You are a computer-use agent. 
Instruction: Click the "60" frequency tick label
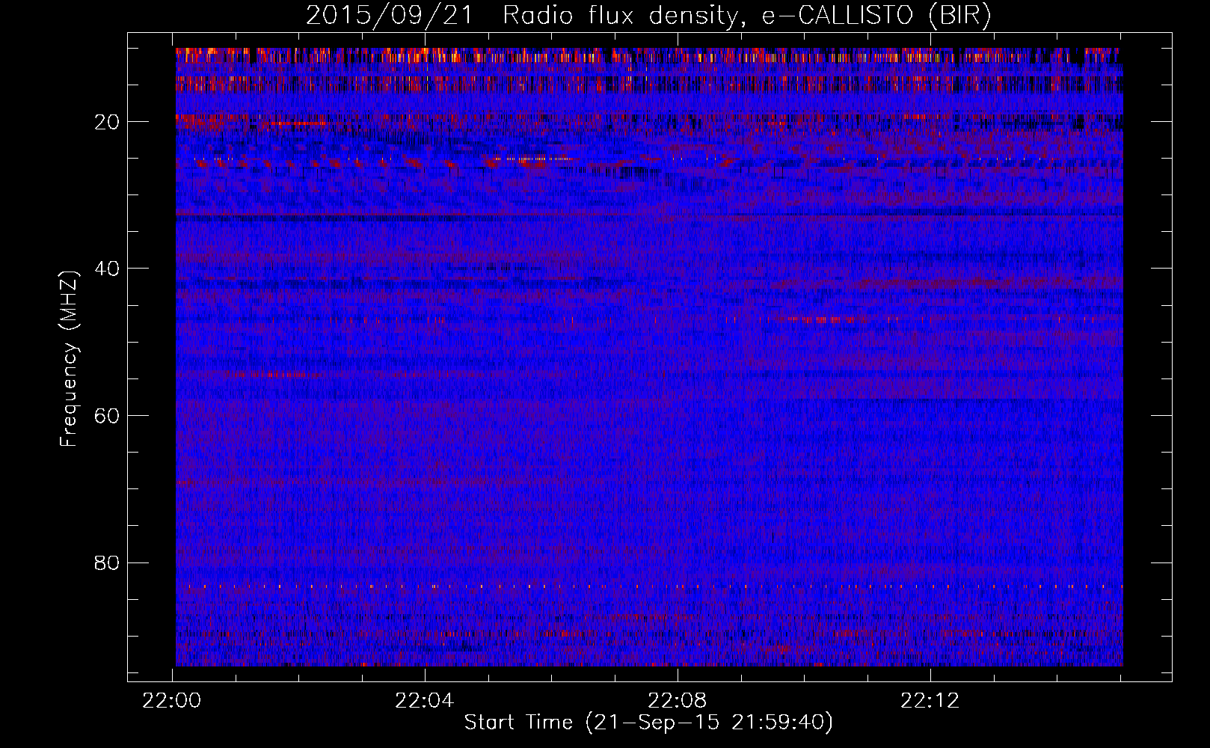pyautogui.click(x=107, y=415)
